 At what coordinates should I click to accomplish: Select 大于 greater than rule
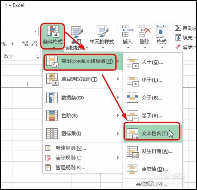coord(153,62)
